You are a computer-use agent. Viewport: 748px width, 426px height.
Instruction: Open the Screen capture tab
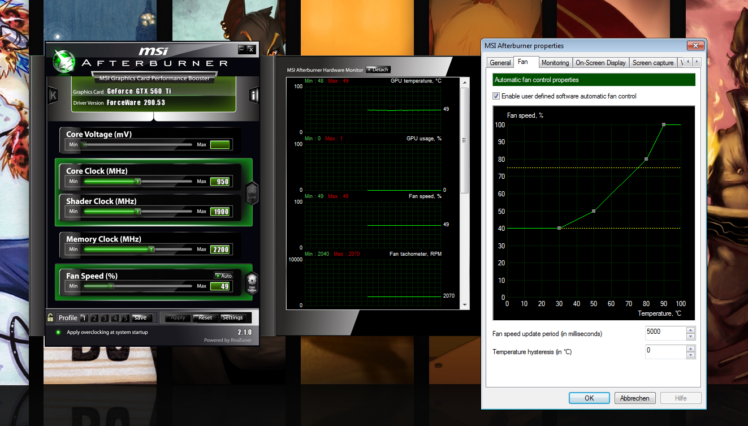(x=653, y=63)
